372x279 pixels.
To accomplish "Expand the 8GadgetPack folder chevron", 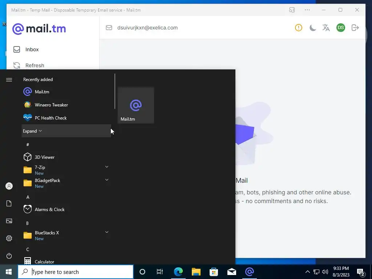I will coord(107,180).
